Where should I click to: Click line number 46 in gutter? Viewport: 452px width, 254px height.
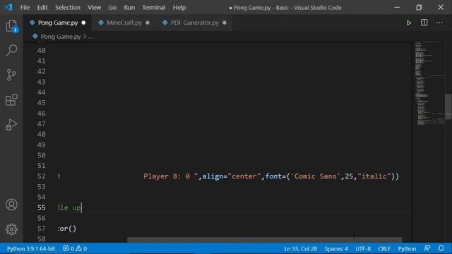(41, 114)
